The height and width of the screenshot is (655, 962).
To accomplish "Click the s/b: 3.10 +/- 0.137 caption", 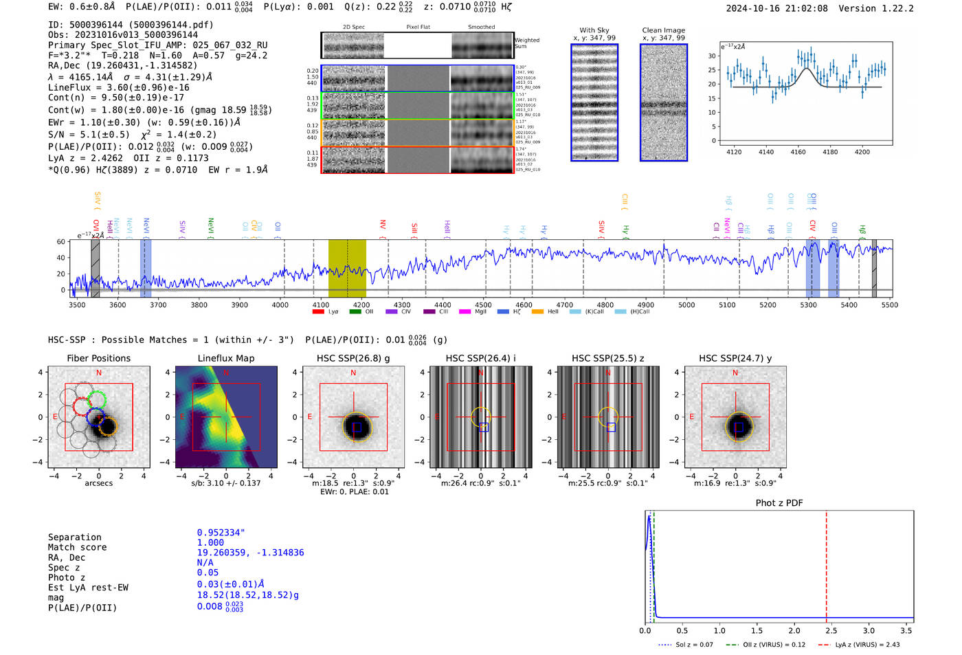I will tap(226, 483).
